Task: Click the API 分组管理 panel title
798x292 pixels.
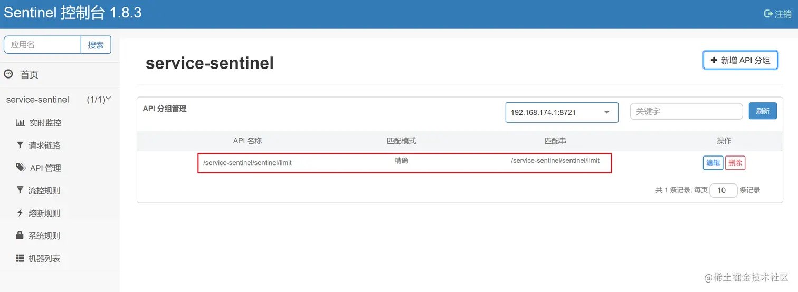Action: [165, 109]
